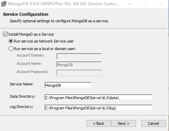The width and height of the screenshot is (169, 131).
Task: Uncheck Install MongoD as a Service
Action: point(5,34)
